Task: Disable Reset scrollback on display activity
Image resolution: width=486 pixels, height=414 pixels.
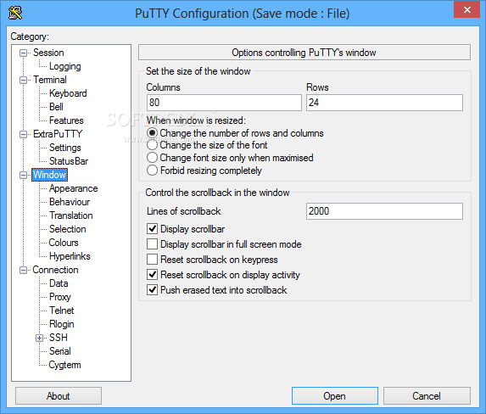Action: coord(152,275)
